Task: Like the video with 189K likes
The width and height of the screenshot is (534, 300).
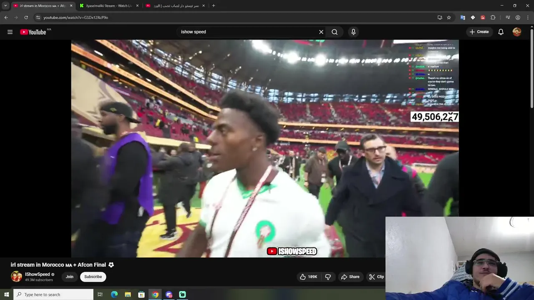Action: 308,277
